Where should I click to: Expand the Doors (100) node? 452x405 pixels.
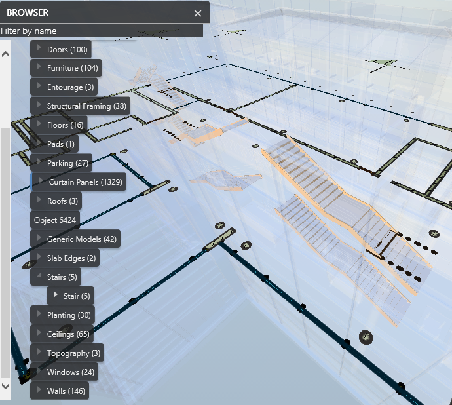pos(39,49)
